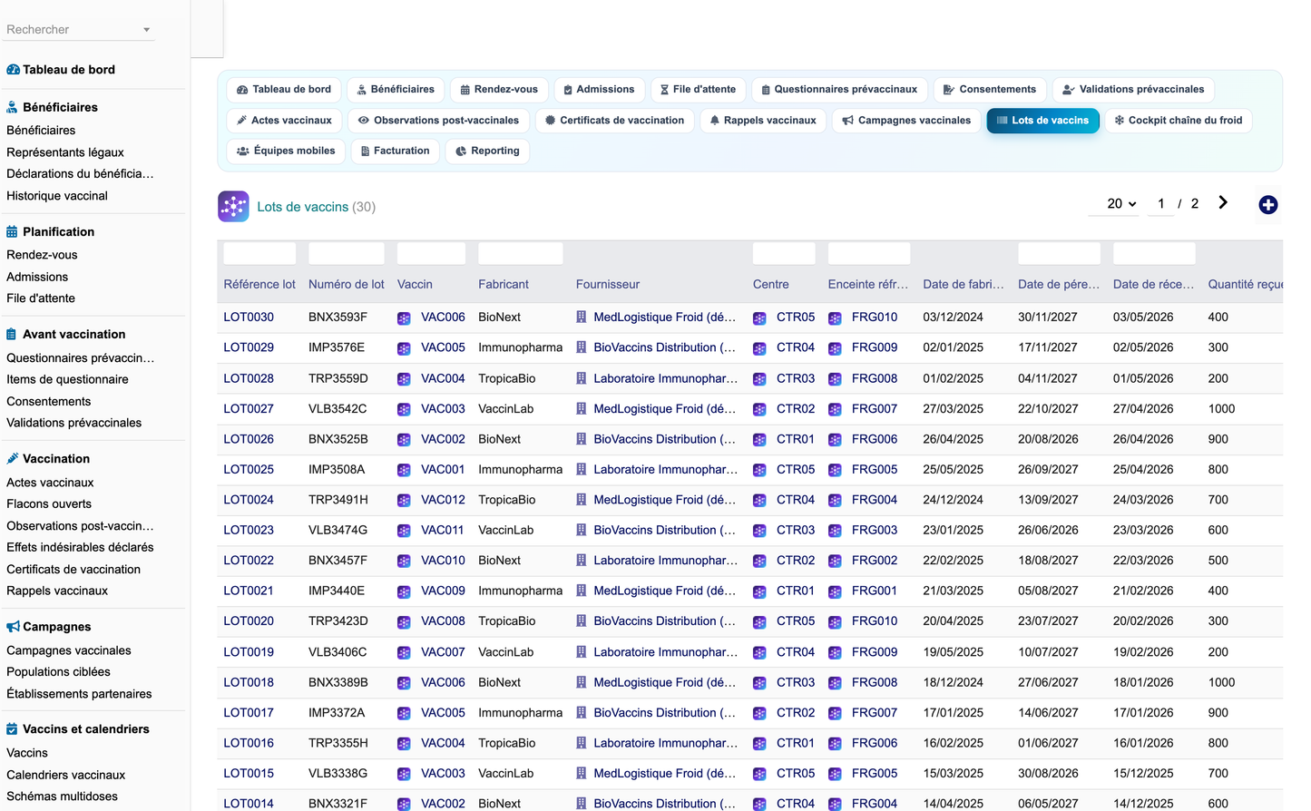Switch to Actes vaccinaux tab

[x=284, y=121]
